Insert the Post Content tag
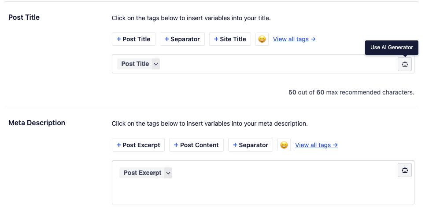Image resolution: width=425 pixels, height=214 pixels. tap(196, 145)
